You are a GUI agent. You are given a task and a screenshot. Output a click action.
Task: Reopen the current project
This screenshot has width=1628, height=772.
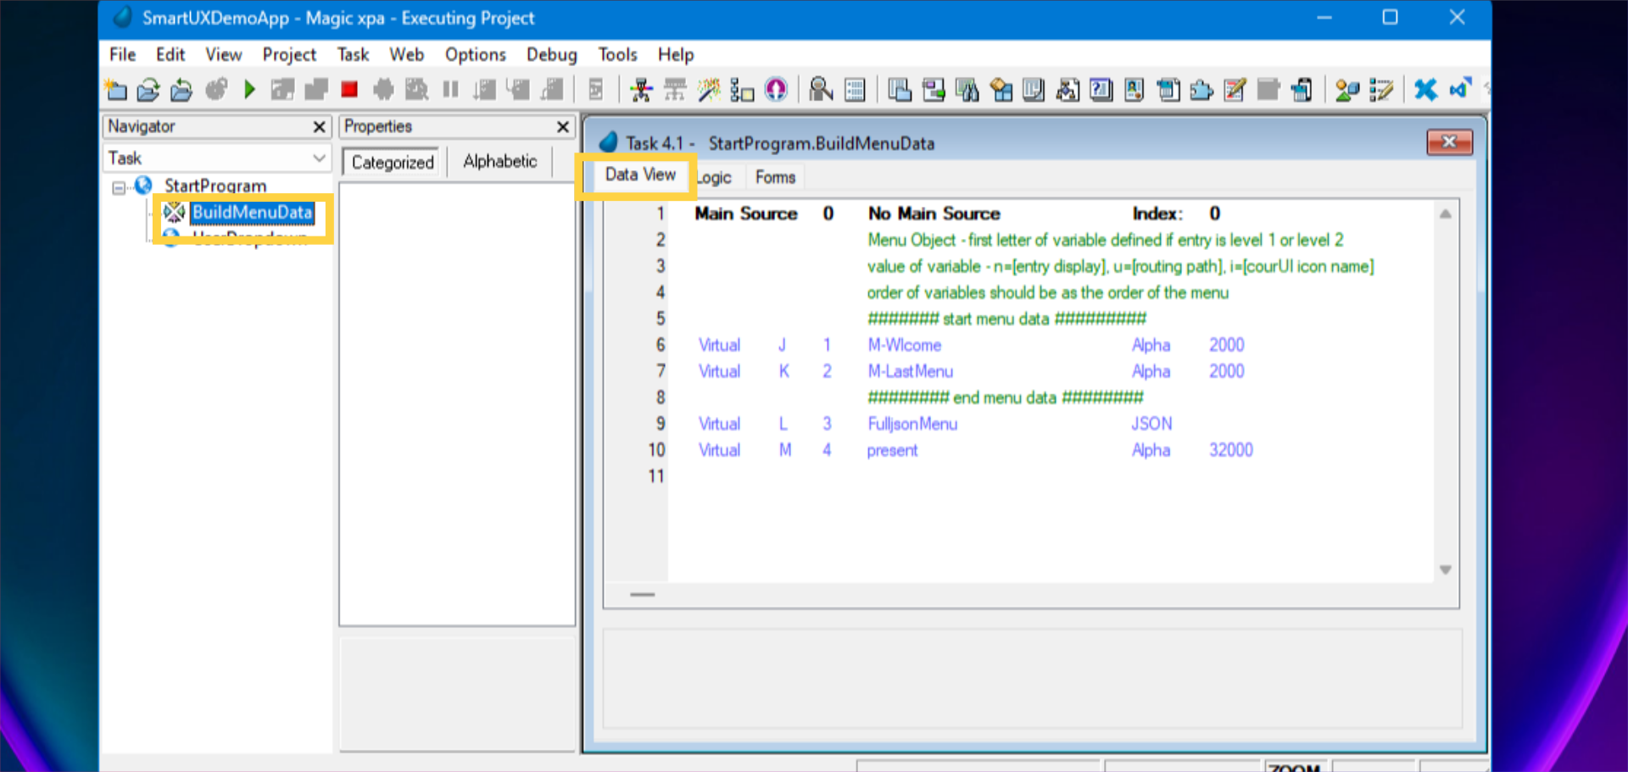[x=181, y=89]
